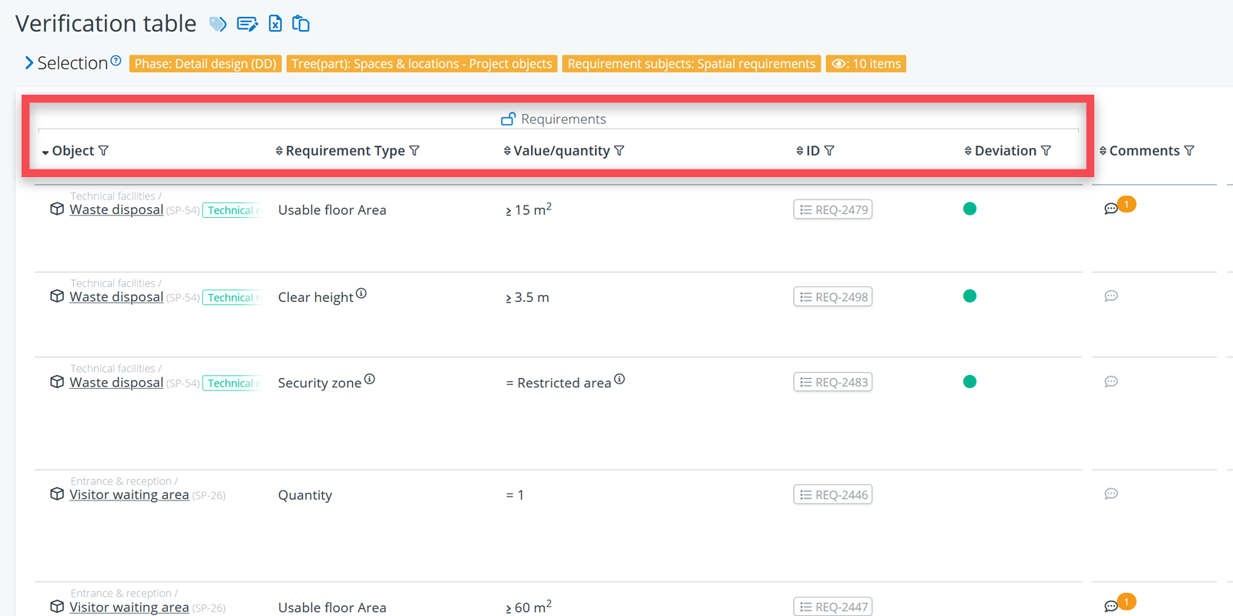Open the Visitor waiting area link in Quantity row

tap(129, 495)
